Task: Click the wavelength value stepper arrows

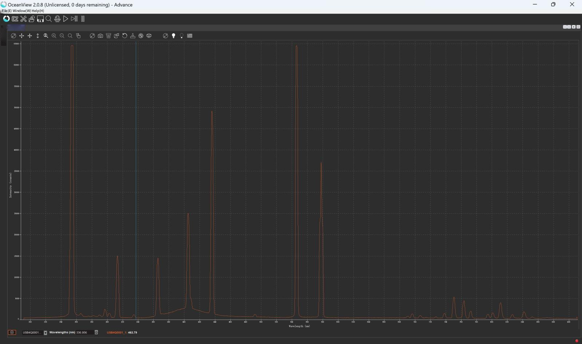Action: 96,332
